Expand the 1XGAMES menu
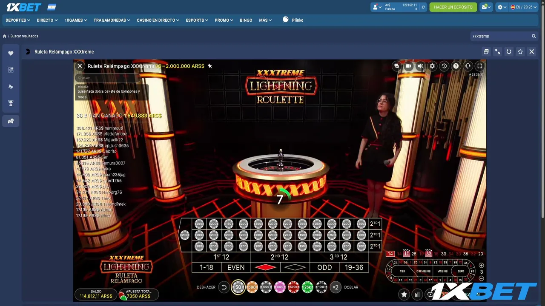 [76, 20]
